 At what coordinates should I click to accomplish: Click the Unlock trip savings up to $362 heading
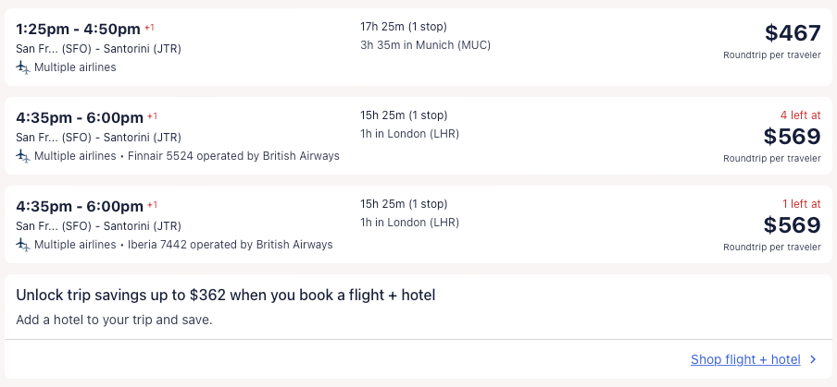[x=225, y=295]
